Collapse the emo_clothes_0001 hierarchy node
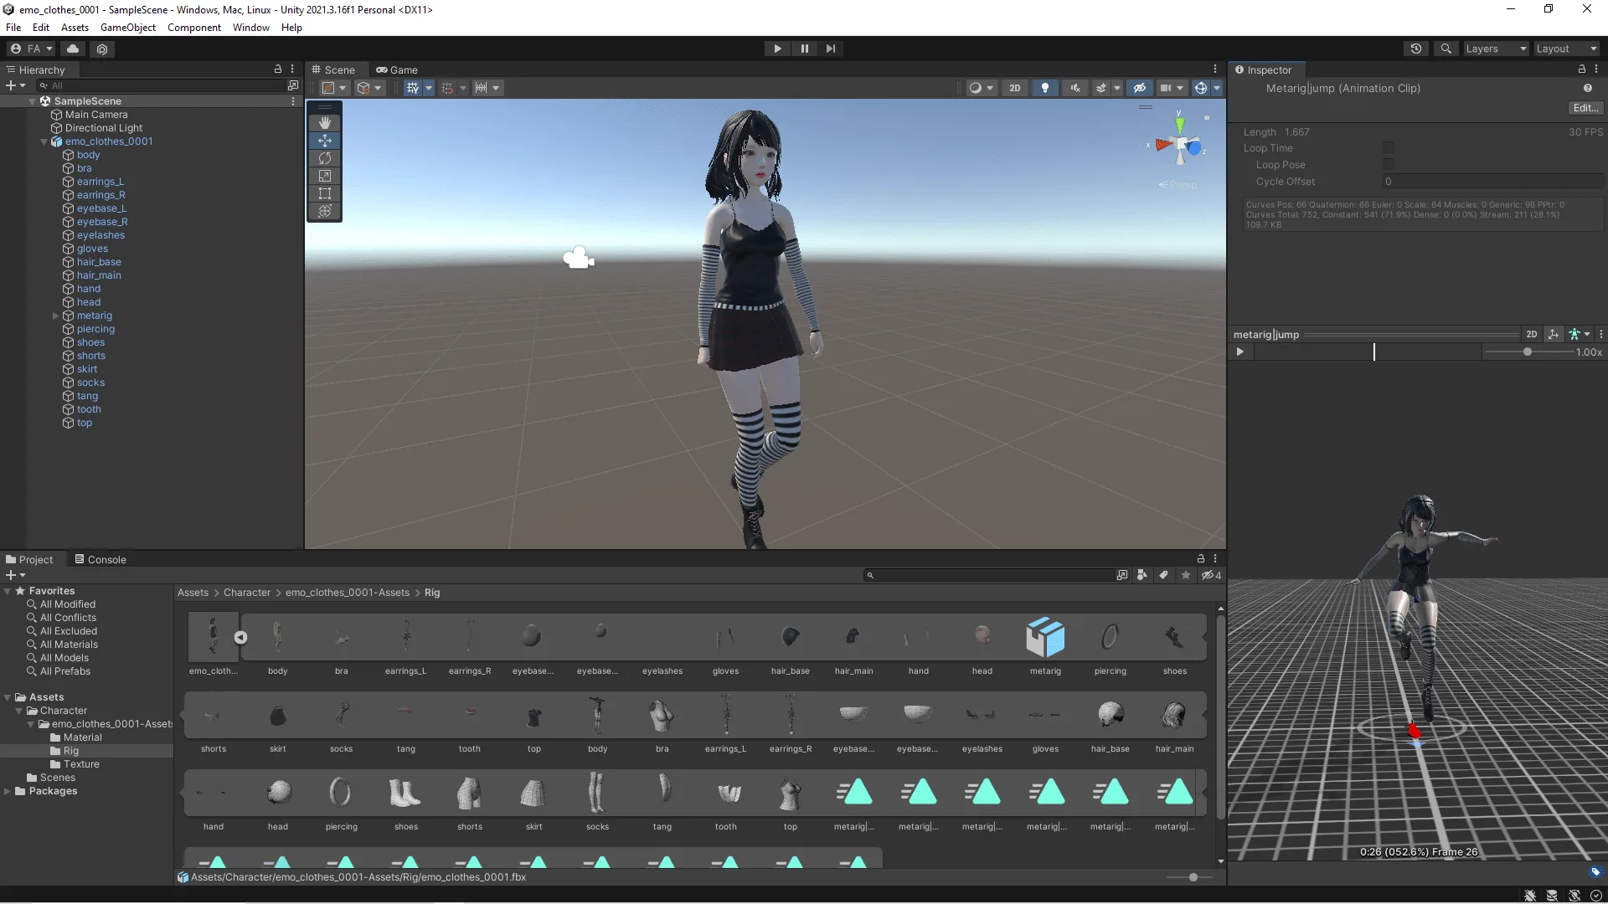The height and width of the screenshot is (904, 1608). pos(44,141)
